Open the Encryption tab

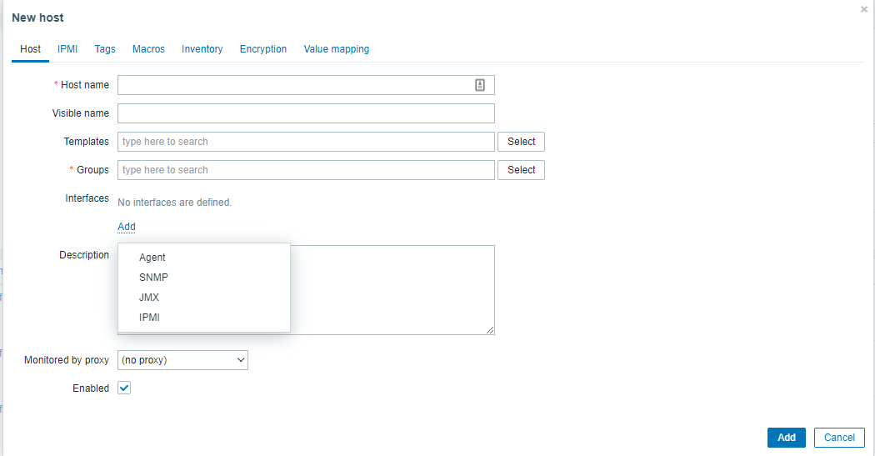coord(263,49)
